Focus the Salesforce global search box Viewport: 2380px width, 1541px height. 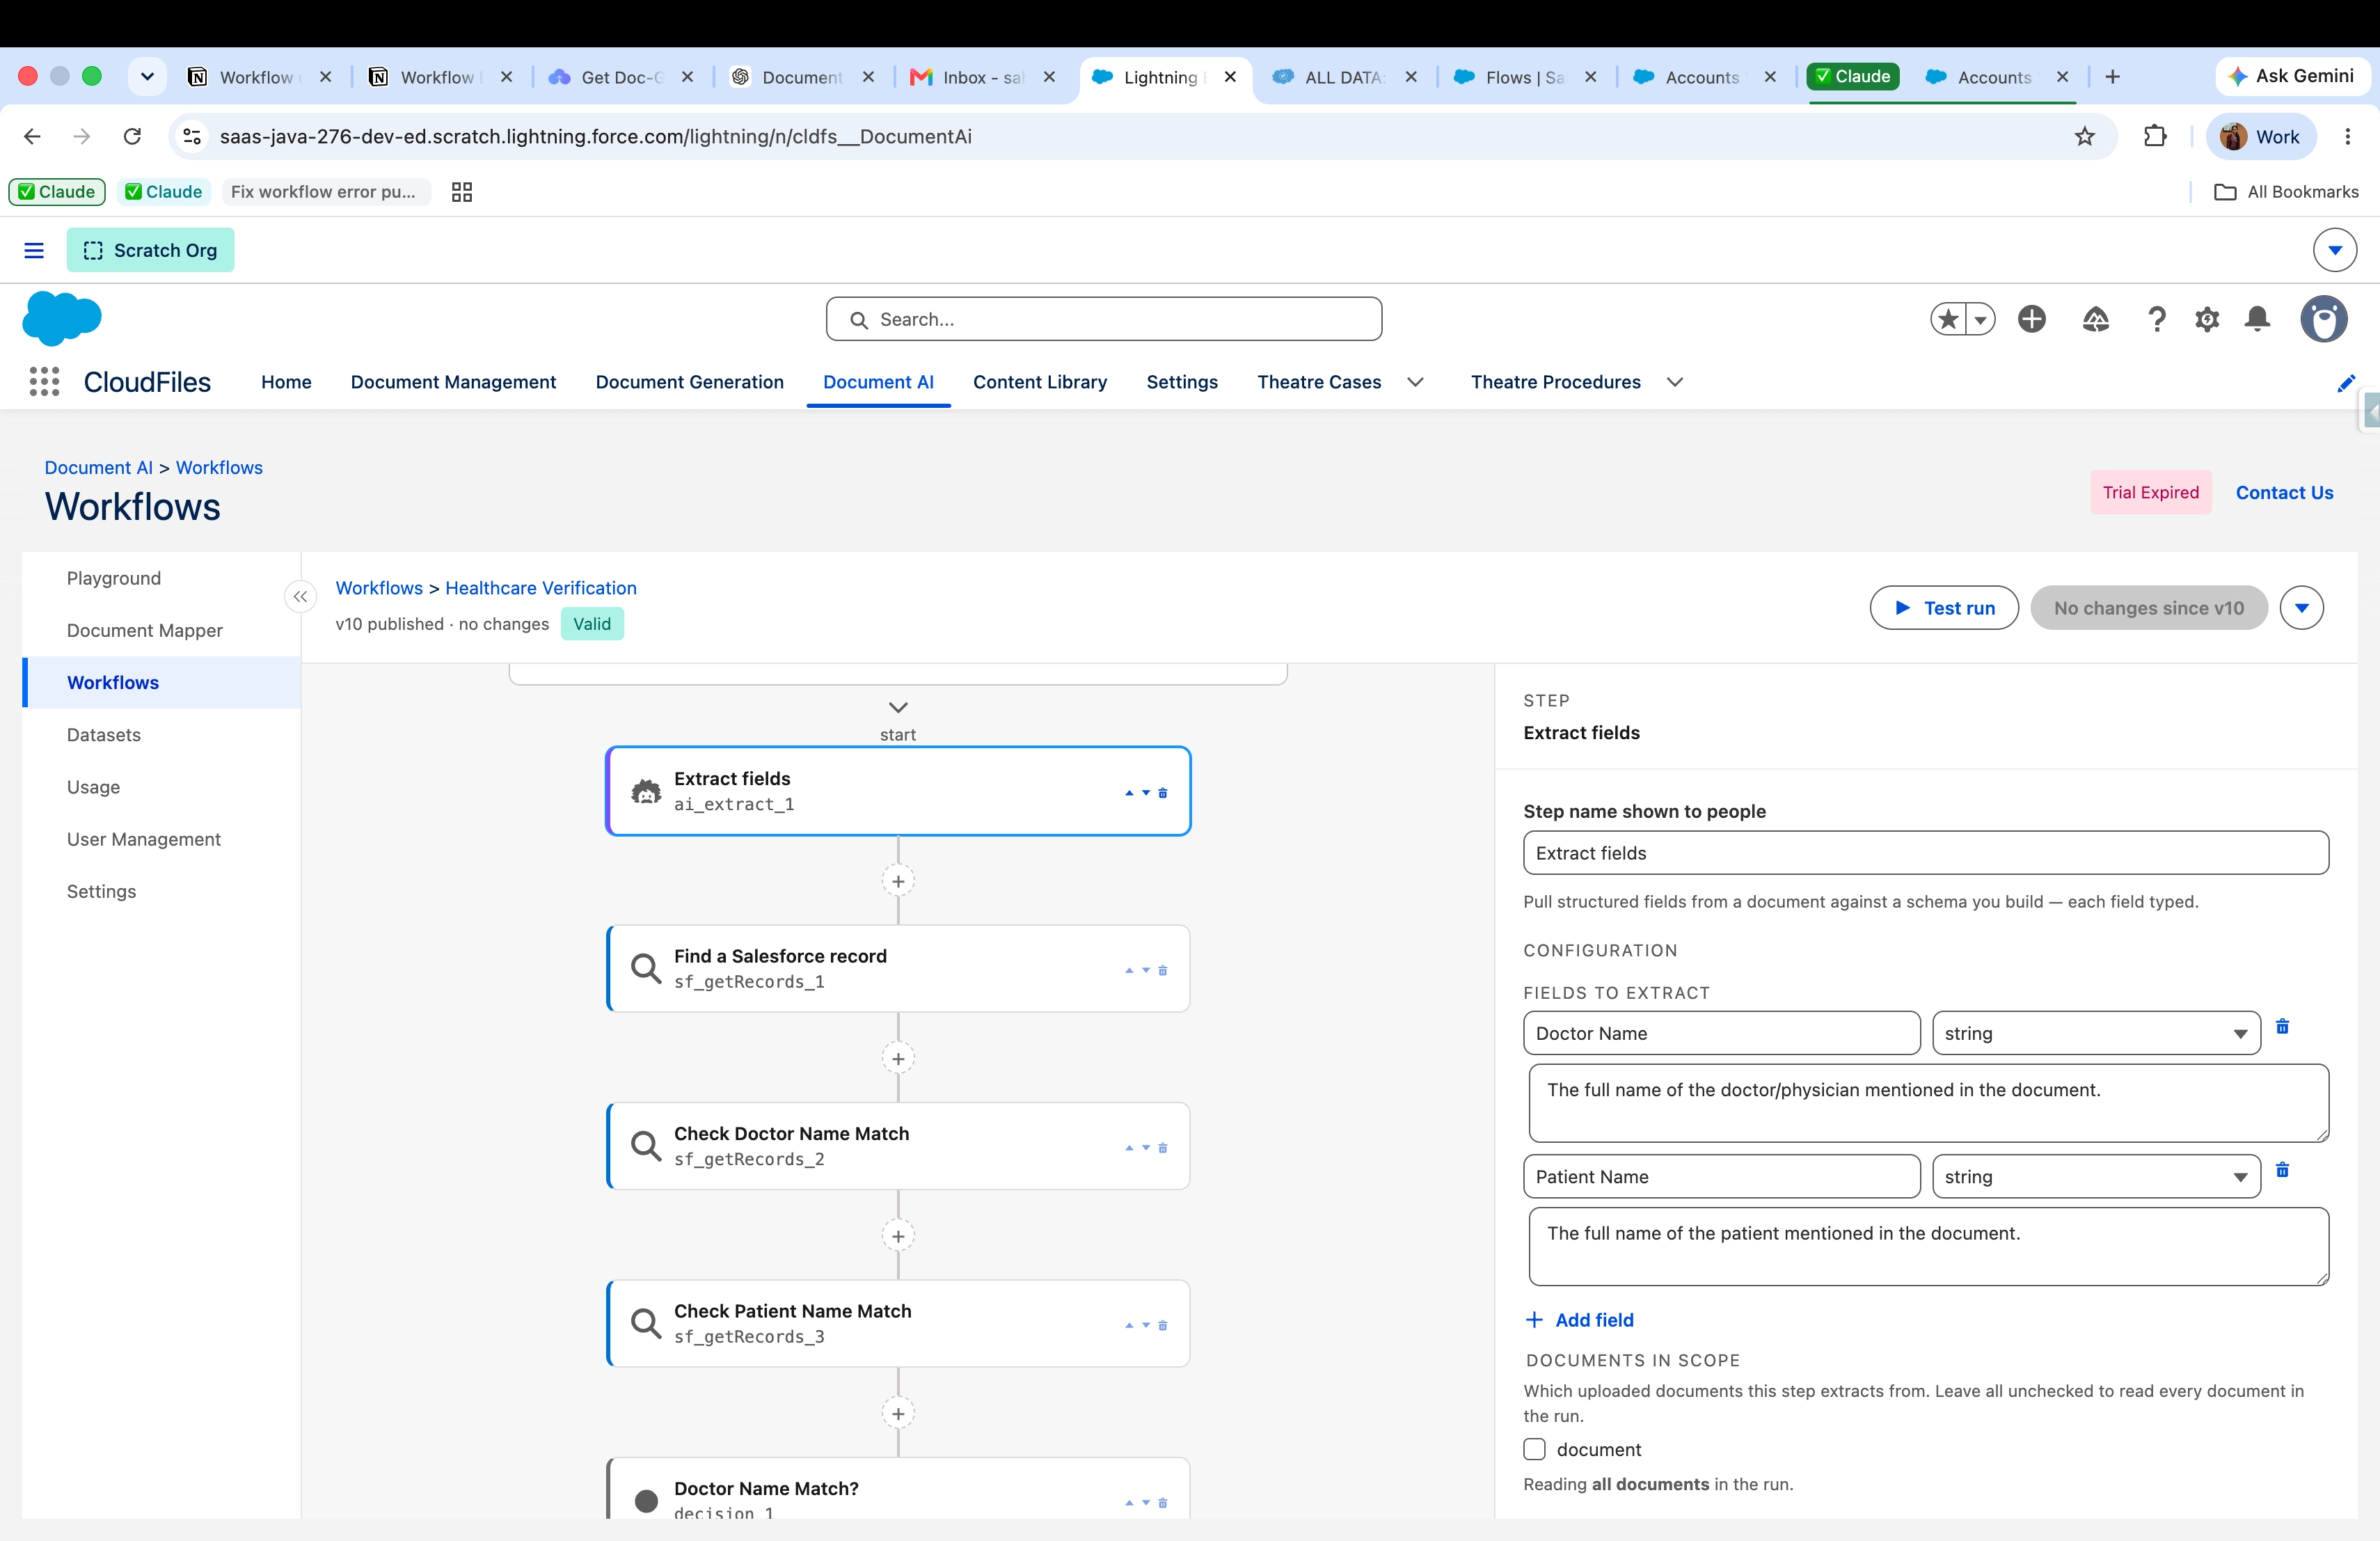[1104, 319]
